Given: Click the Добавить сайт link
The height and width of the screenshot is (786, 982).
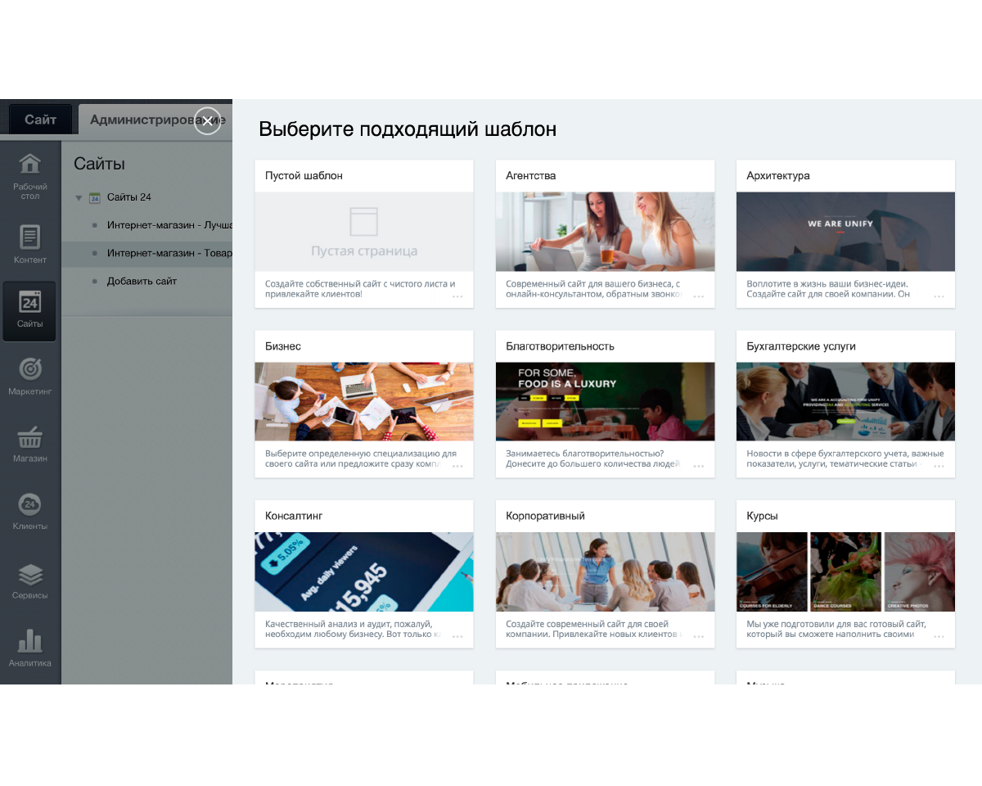Looking at the screenshot, I should click(x=142, y=281).
